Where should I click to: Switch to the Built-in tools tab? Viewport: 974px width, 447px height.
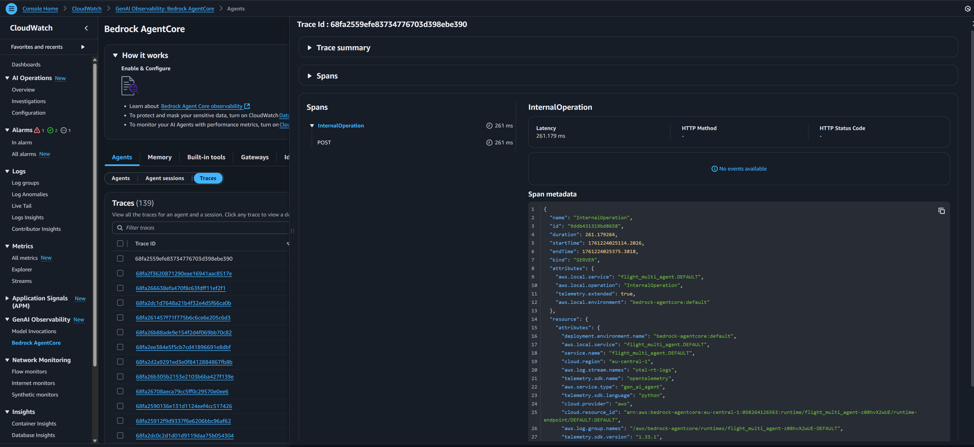(x=206, y=157)
